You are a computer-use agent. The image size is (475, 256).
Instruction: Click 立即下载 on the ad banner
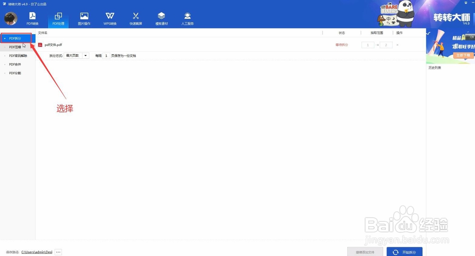(463, 55)
